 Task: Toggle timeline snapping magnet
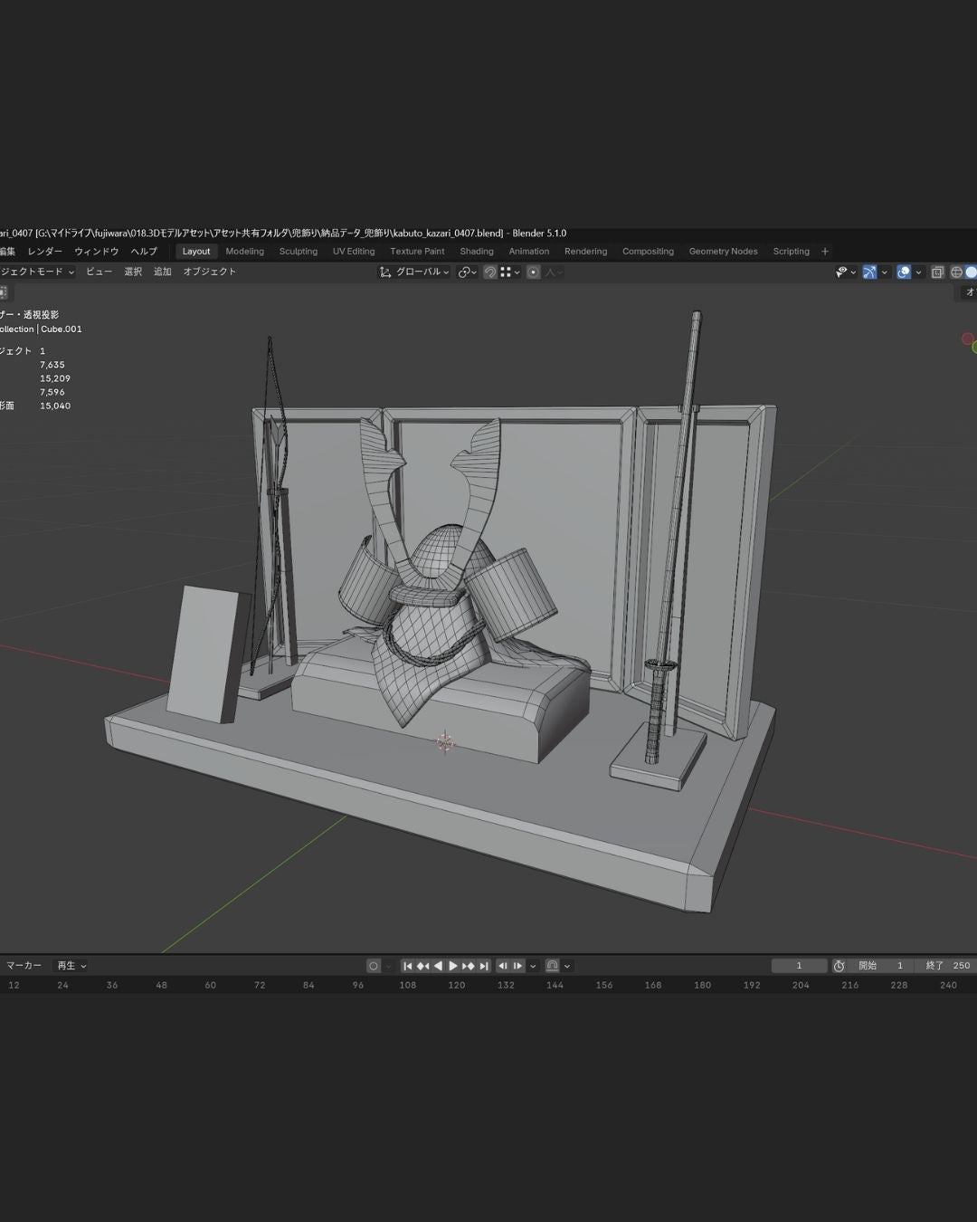pyautogui.click(x=552, y=966)
